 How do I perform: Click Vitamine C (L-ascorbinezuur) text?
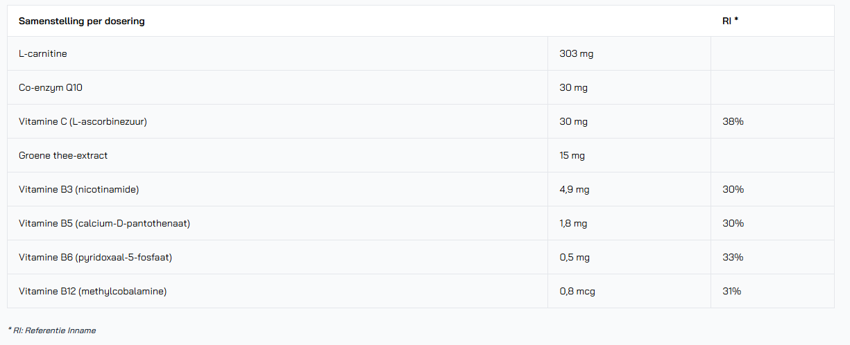click(x=83, y=121)
